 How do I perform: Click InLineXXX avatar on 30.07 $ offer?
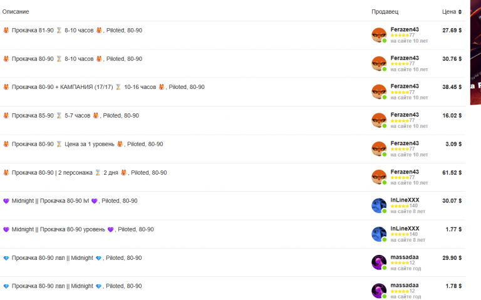coord(379,205)
